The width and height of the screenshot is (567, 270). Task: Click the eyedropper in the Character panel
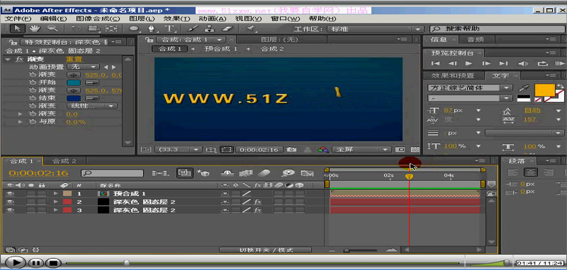522,88
